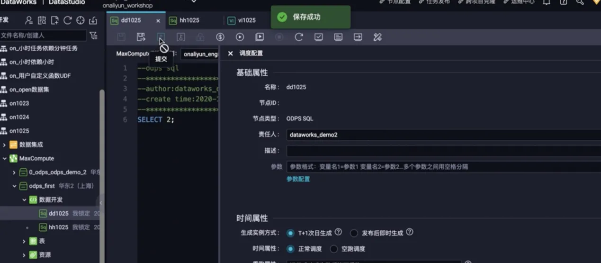Screen dimensions: 601x263
Task: Collapse the odps_first project node
Action: pos(14,186)
